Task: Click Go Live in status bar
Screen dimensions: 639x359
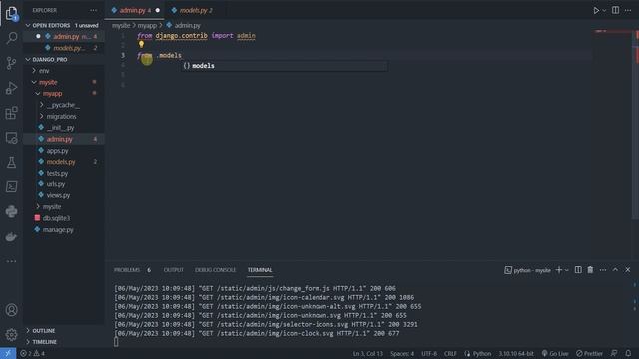Action: coord(555,353)
